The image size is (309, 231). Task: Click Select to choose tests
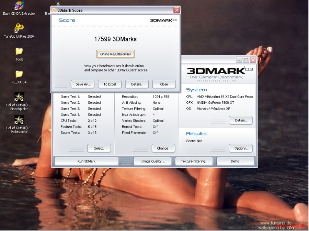(99, 148)
